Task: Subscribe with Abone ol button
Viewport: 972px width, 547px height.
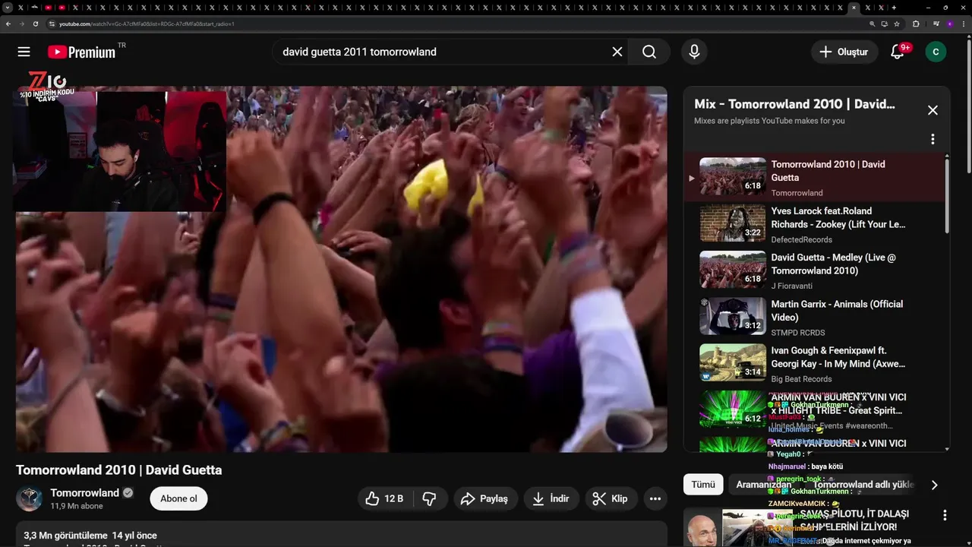Action: point(178,498)
